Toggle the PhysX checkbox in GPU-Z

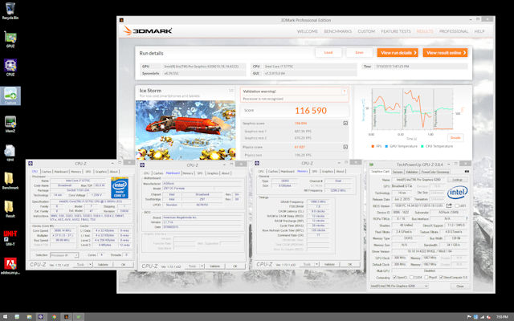click(x=426, y=278)
